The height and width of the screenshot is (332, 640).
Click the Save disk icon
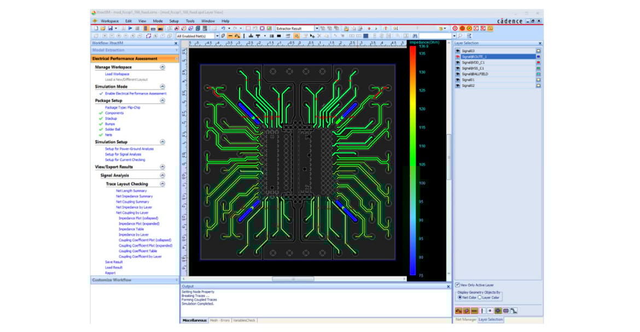pyautogui.click(x=109, y=28)
